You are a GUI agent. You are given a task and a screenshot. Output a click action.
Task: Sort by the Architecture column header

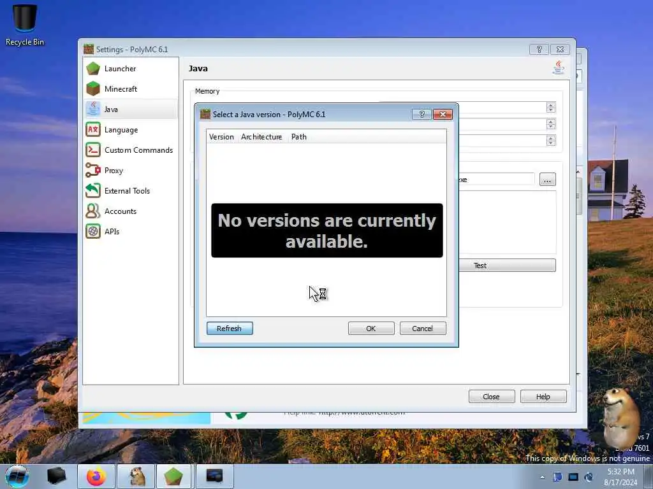(261, 137)
